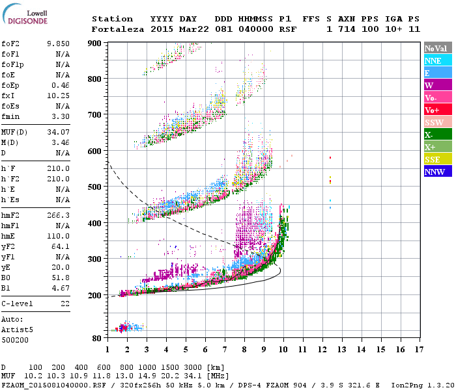Click the Fortaleza station name
Viewport: 456px width, 390px height.
[x=118, y=29]
